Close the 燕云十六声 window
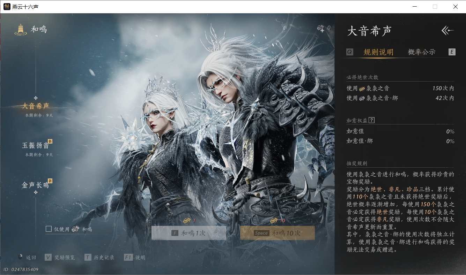466x275 pixels. (456, 7)
